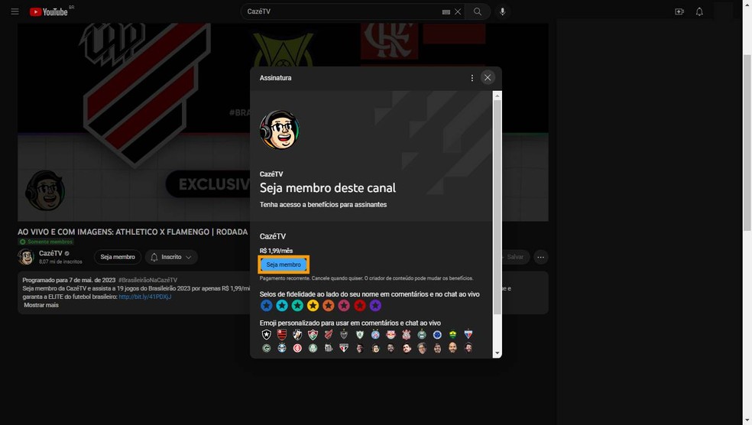Click the Athletico Paranaense crest emoji

point(329,334)
